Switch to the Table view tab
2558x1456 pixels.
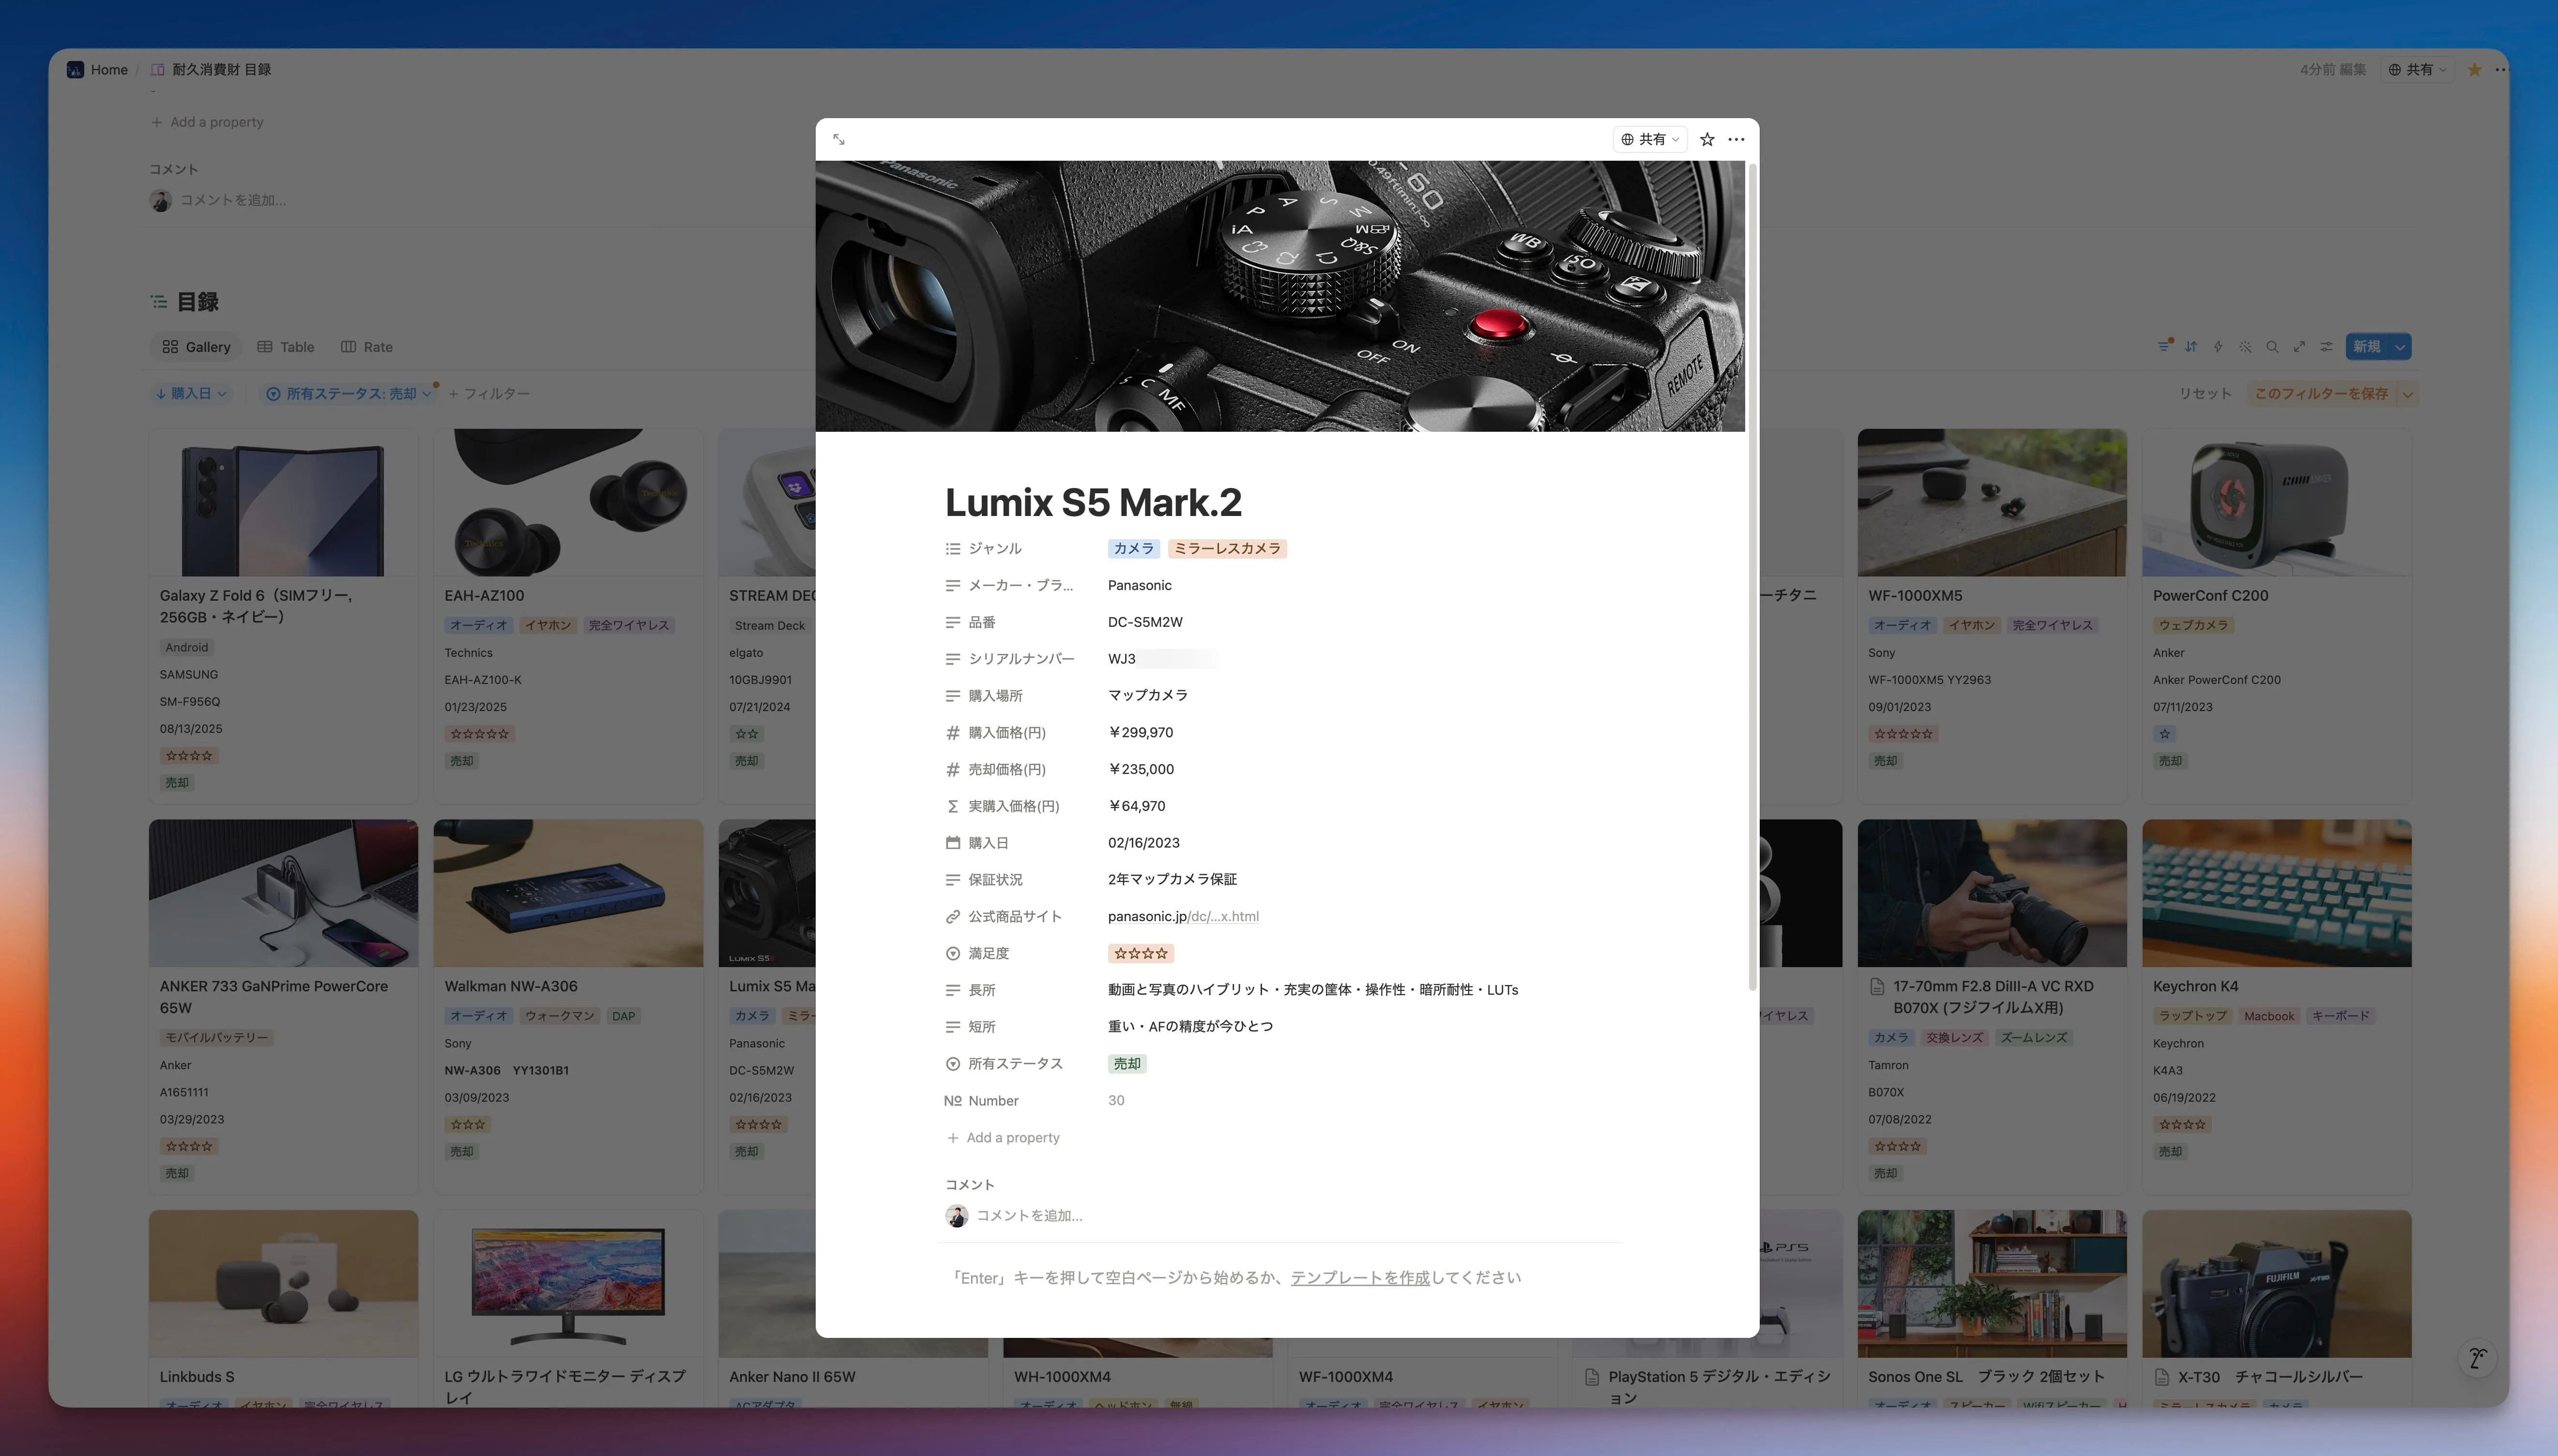[286, 346]
